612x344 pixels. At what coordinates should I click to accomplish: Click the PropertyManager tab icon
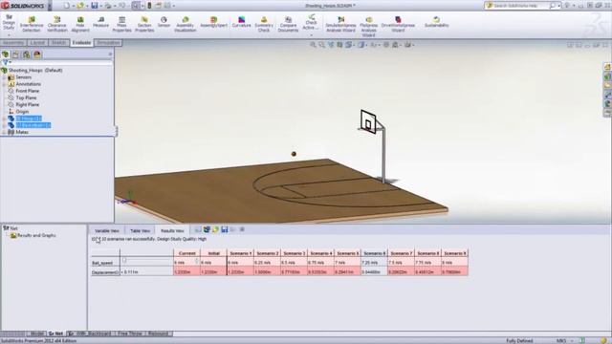coord(15,54)
